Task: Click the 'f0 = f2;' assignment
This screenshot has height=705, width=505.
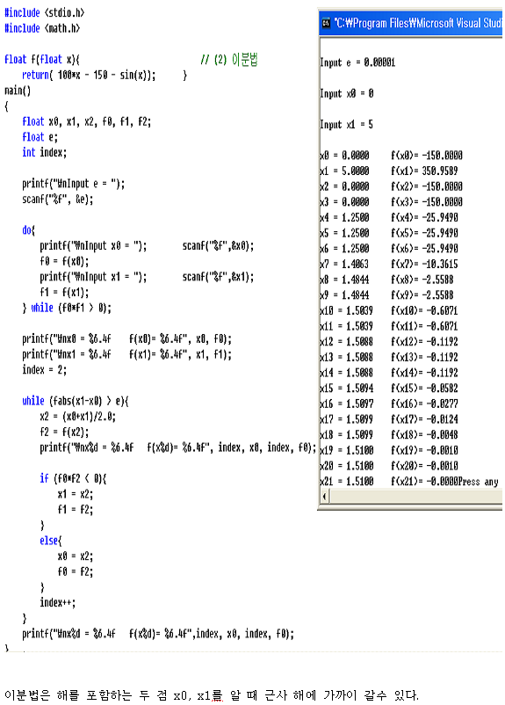Action: click(x=76, y=572)
